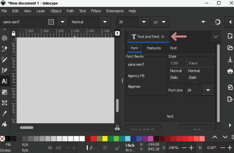Viewport: 234px width, 153px height.
Task: Close the Text and Font tab
Action: tap(162, 37)
